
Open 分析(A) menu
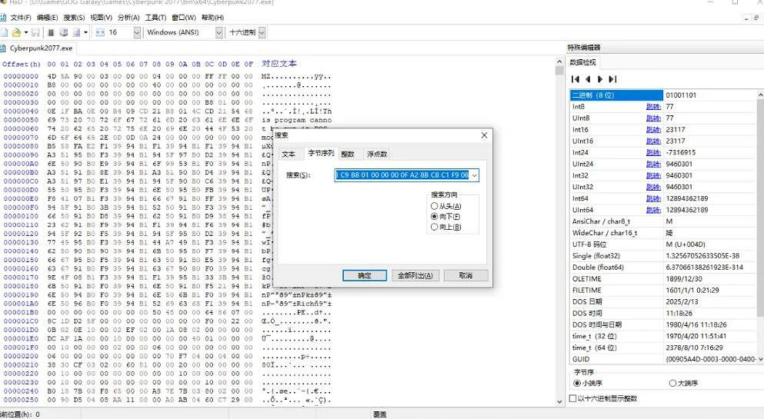(128, 18)
